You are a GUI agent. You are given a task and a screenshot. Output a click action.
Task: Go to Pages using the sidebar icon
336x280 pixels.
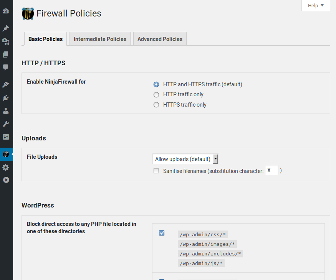click(x=6, y=54)
